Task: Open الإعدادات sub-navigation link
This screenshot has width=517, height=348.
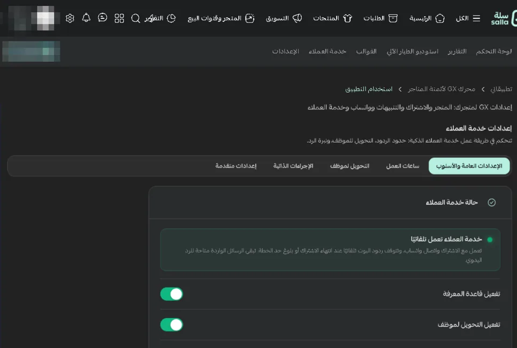Action: click(285, 52)
